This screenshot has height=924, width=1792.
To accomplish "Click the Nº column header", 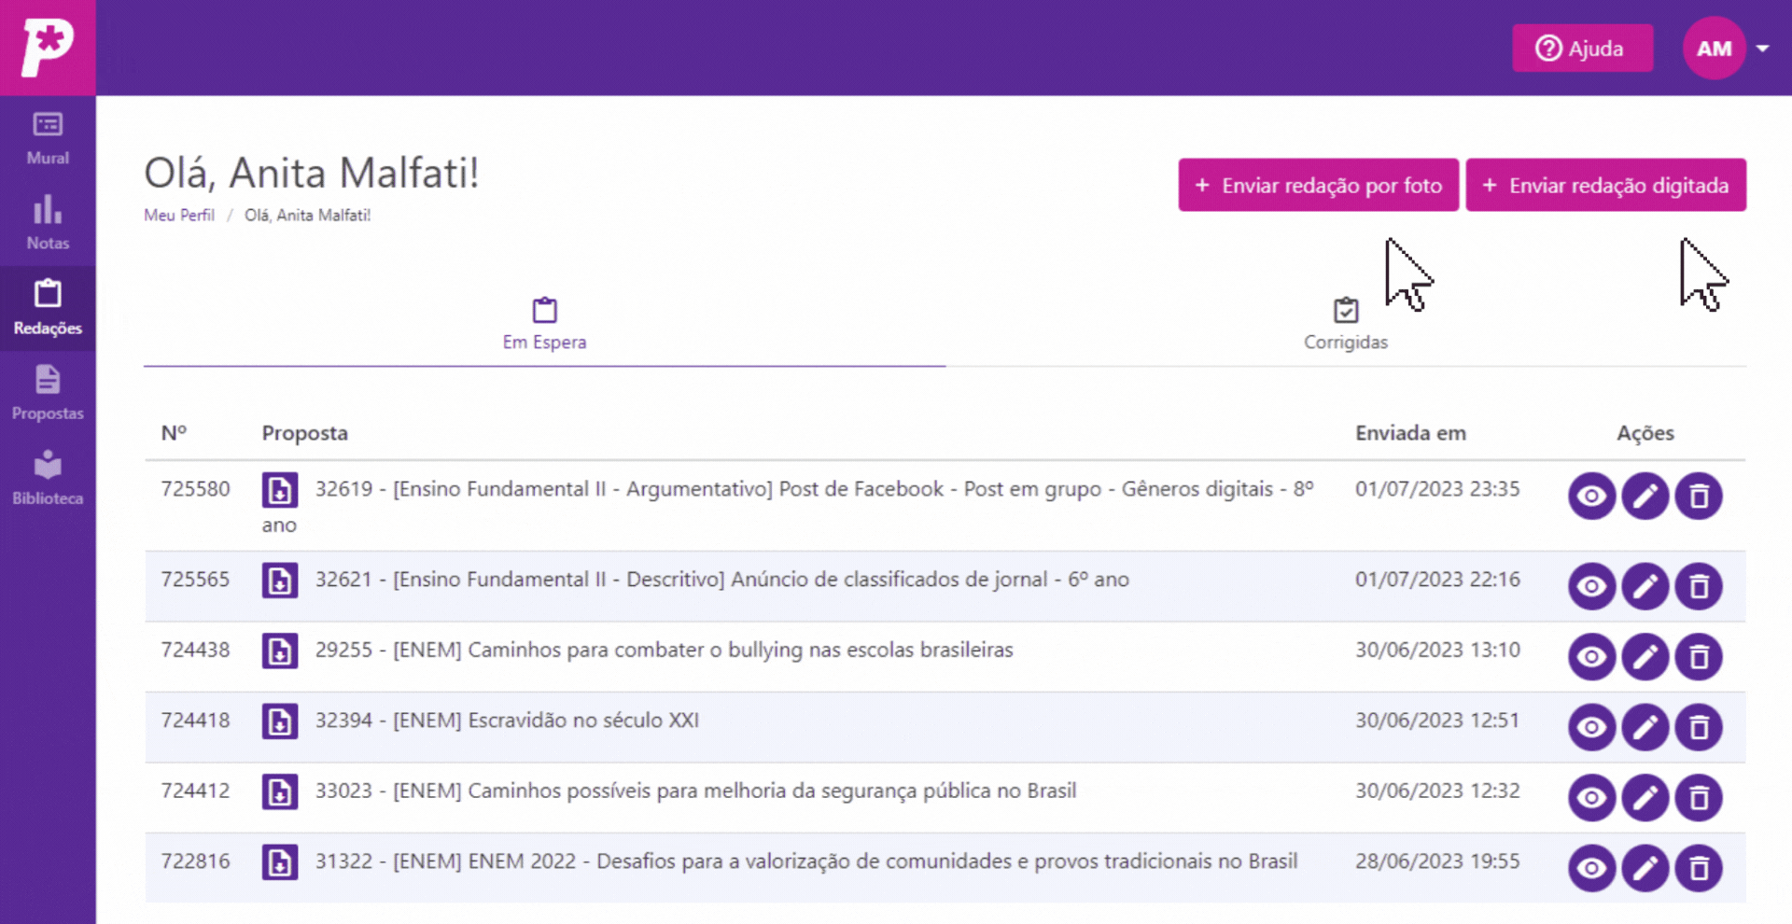I will point(174,433).
